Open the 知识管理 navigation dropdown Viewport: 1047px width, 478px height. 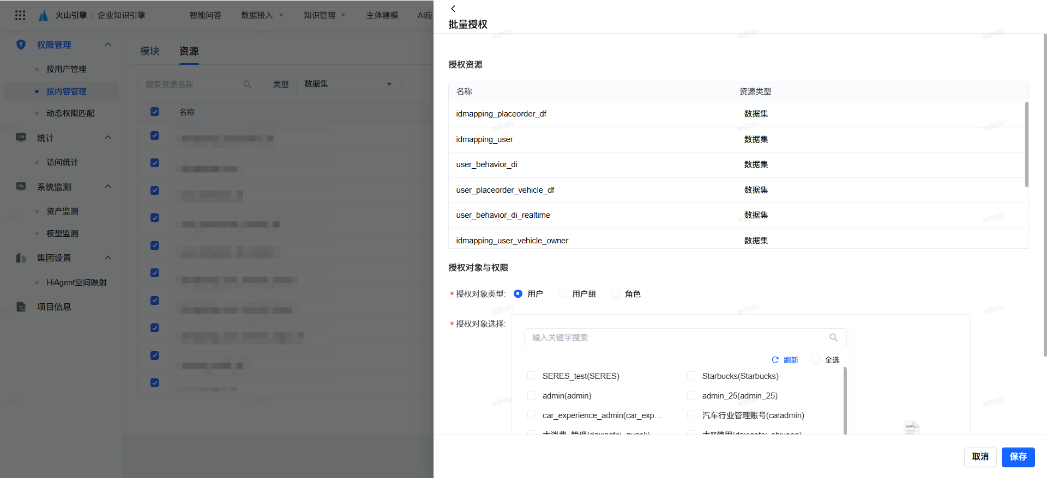tap(324, 15)
